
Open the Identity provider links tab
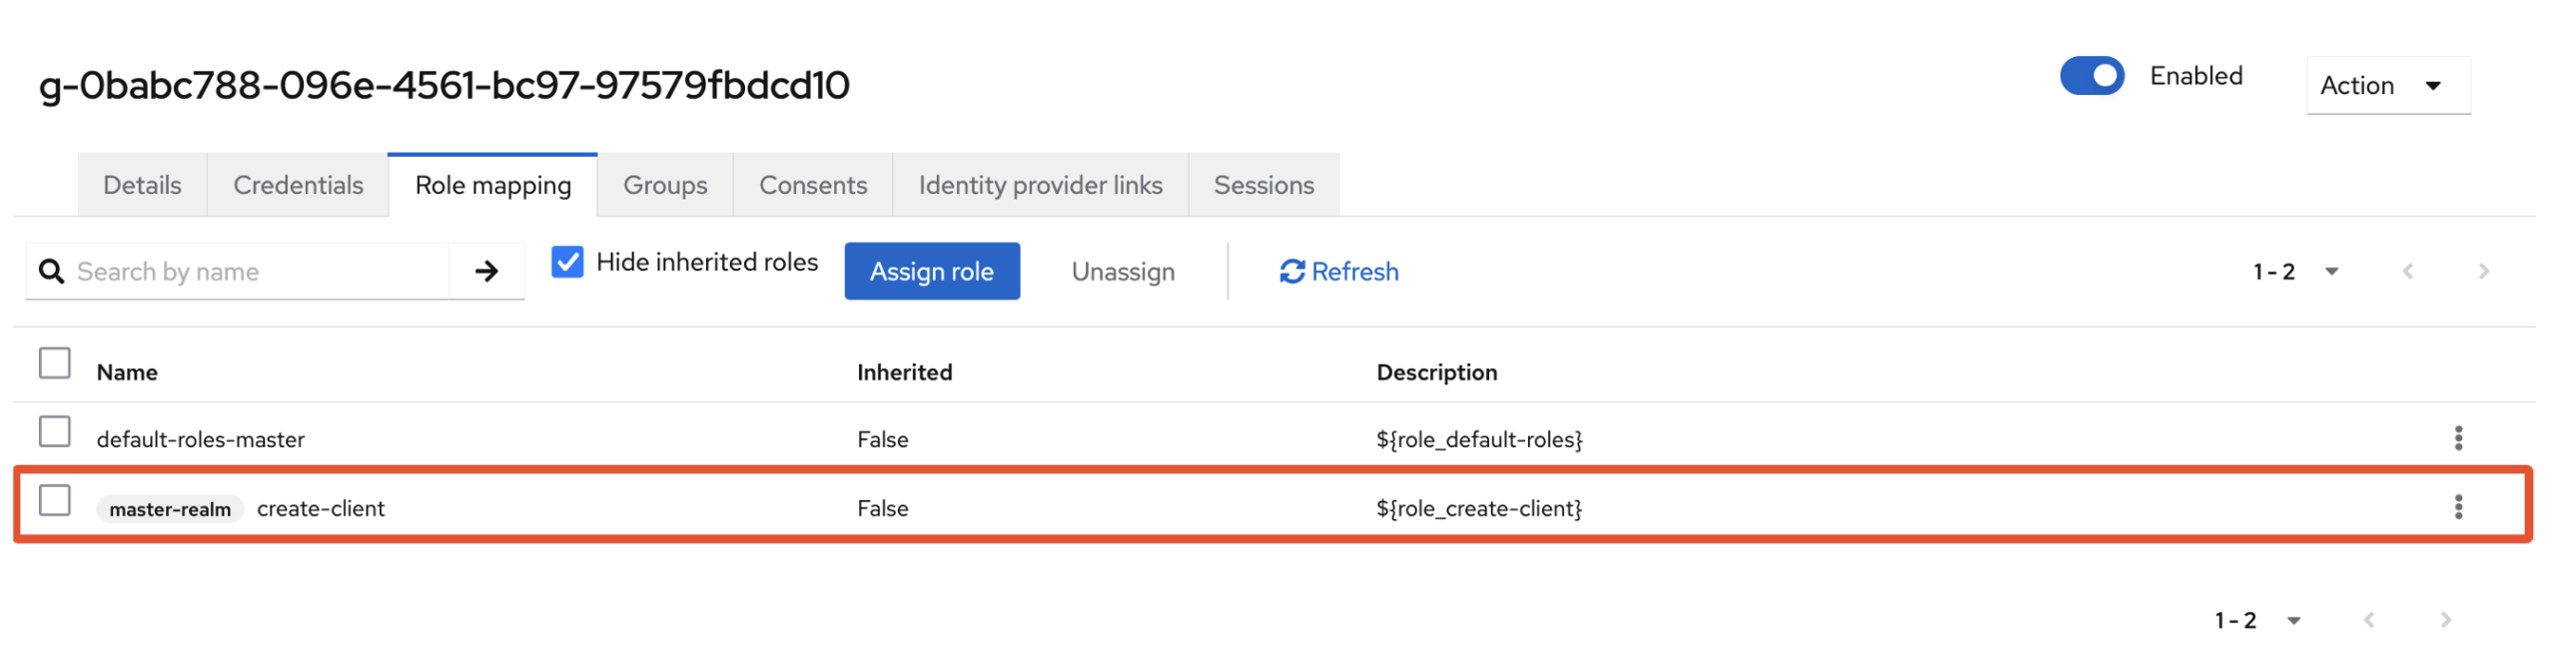click(x=1039, y=185)
